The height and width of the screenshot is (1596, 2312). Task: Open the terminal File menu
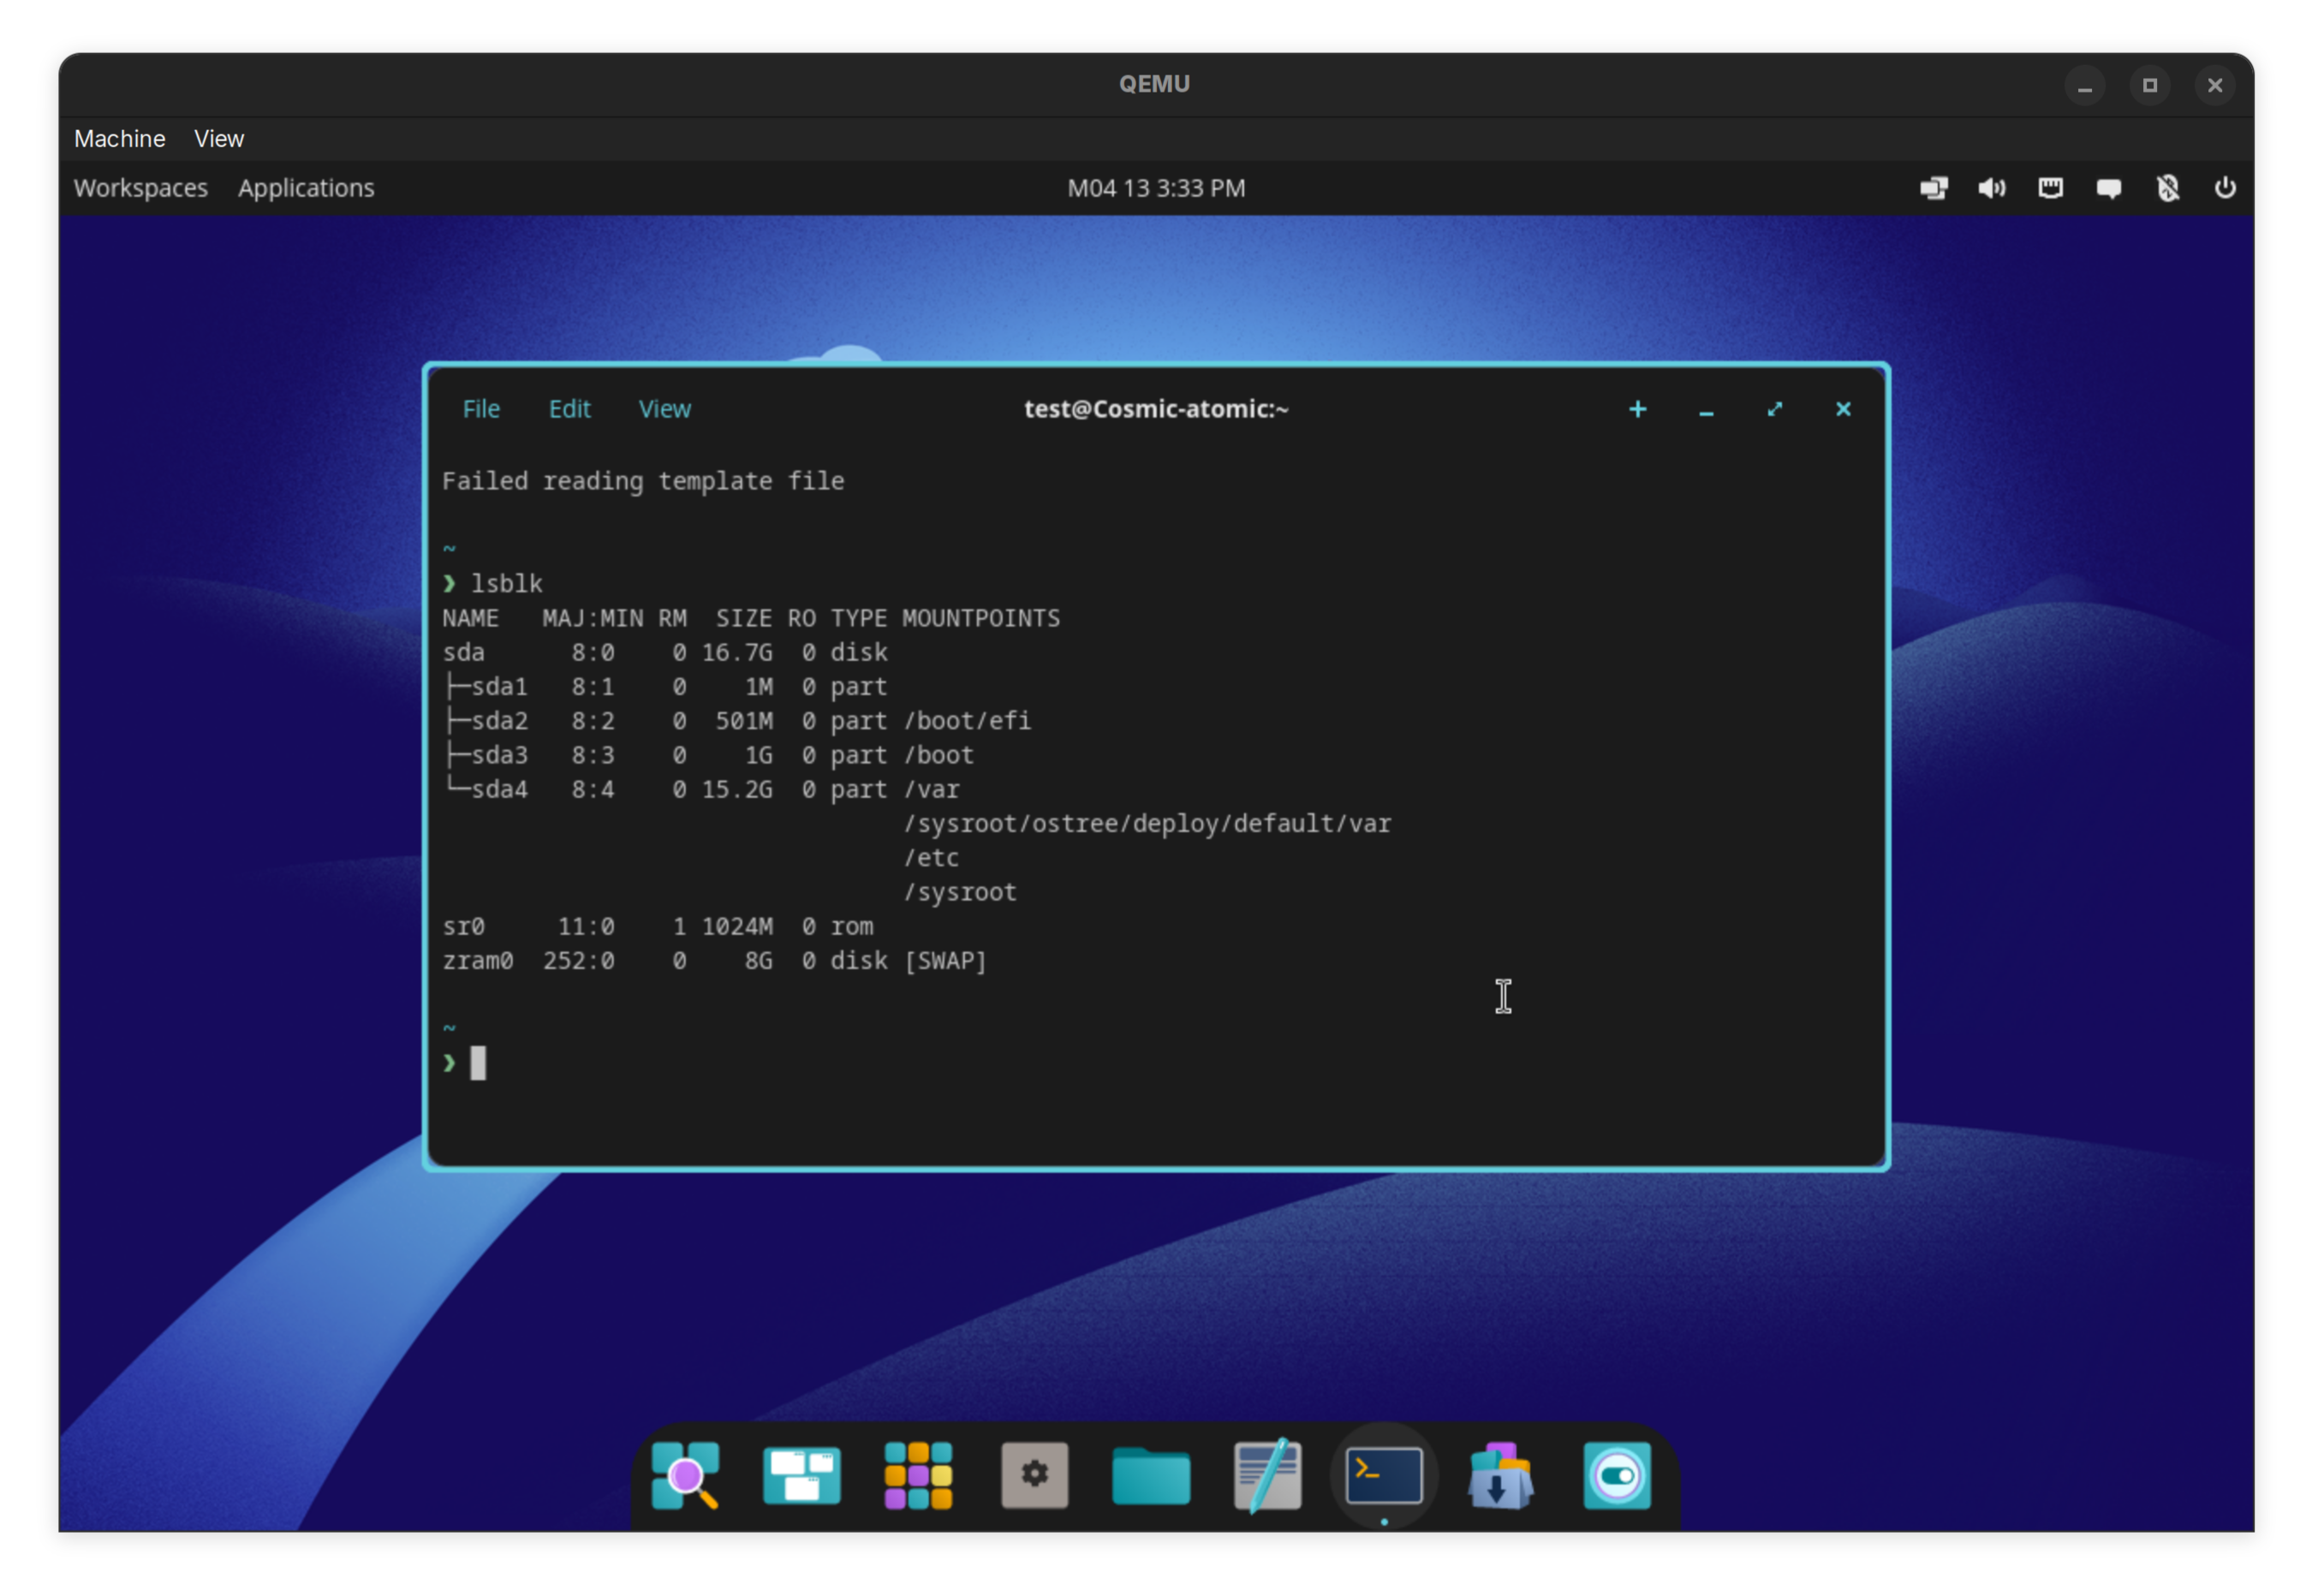481,409
